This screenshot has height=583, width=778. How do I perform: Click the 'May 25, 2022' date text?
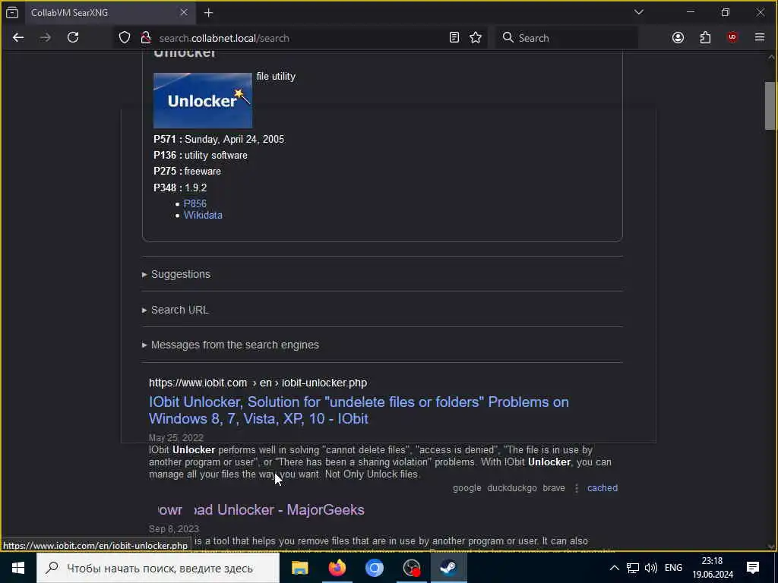coord(176,438)
